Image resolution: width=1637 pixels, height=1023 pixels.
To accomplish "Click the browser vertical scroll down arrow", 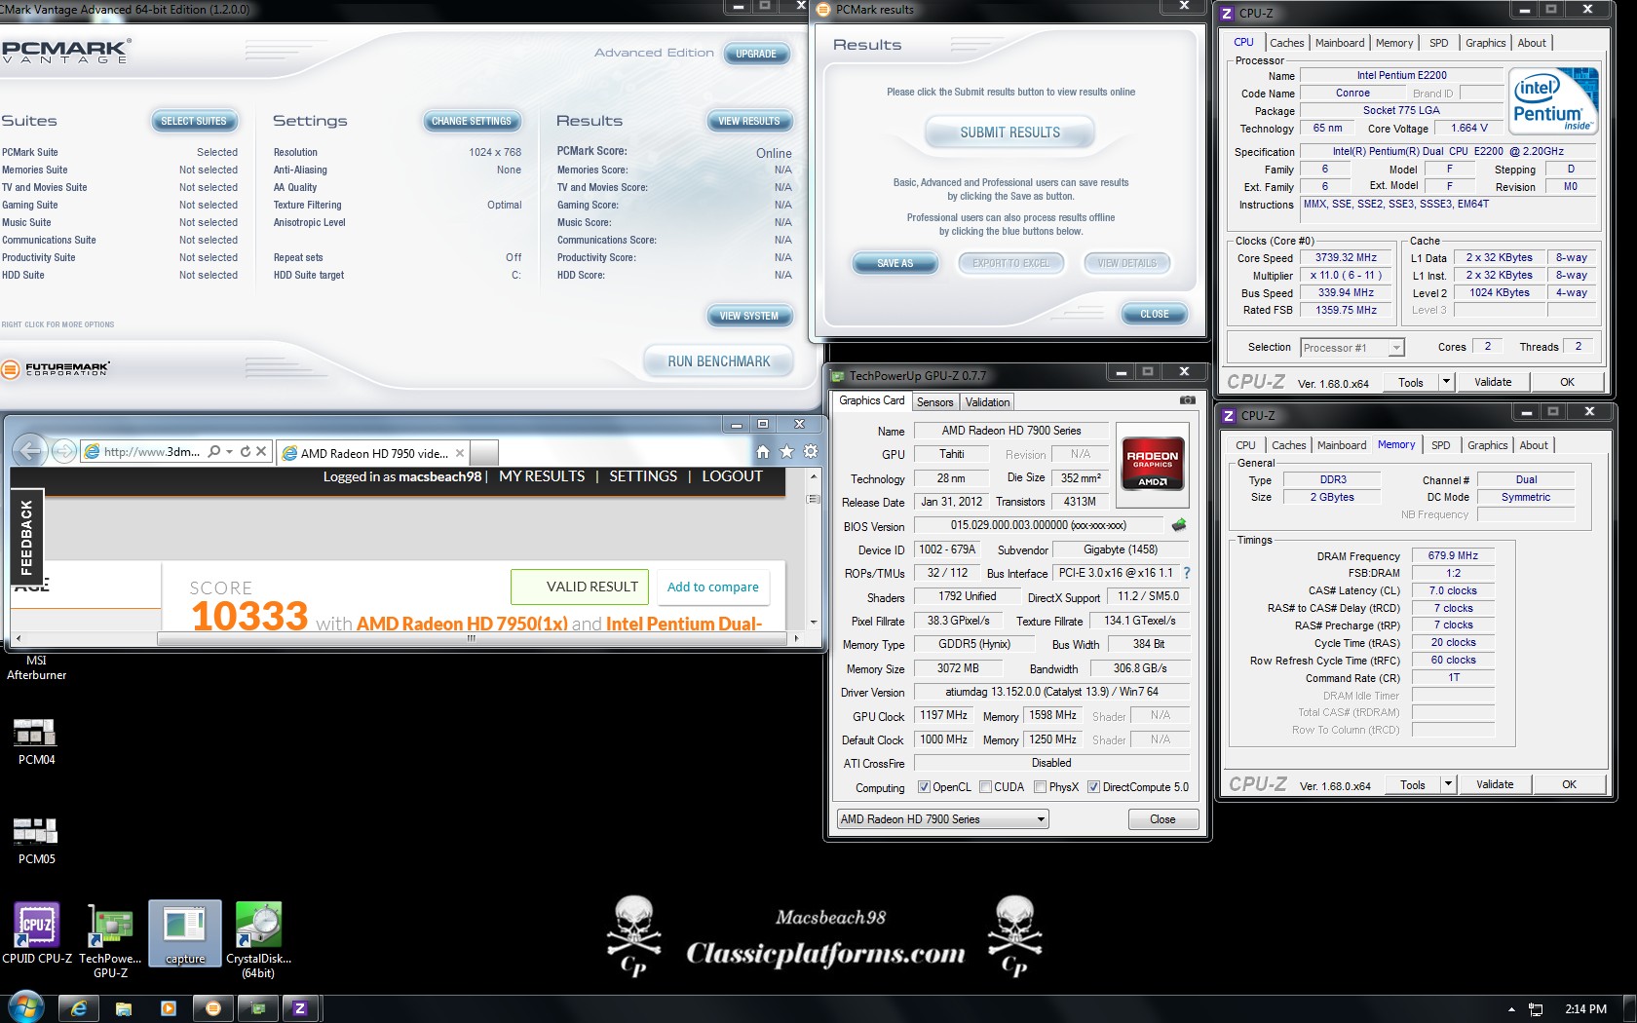I will click(x=814, y=622).
